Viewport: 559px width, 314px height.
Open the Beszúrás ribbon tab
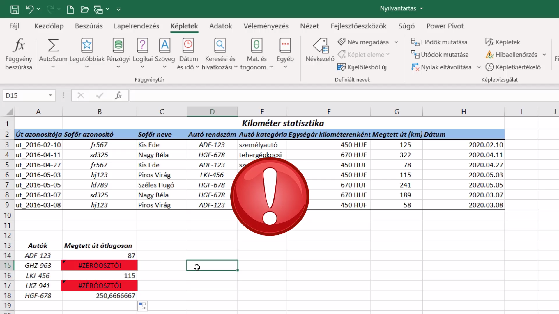pyautogui.click(x=89, y=26)
